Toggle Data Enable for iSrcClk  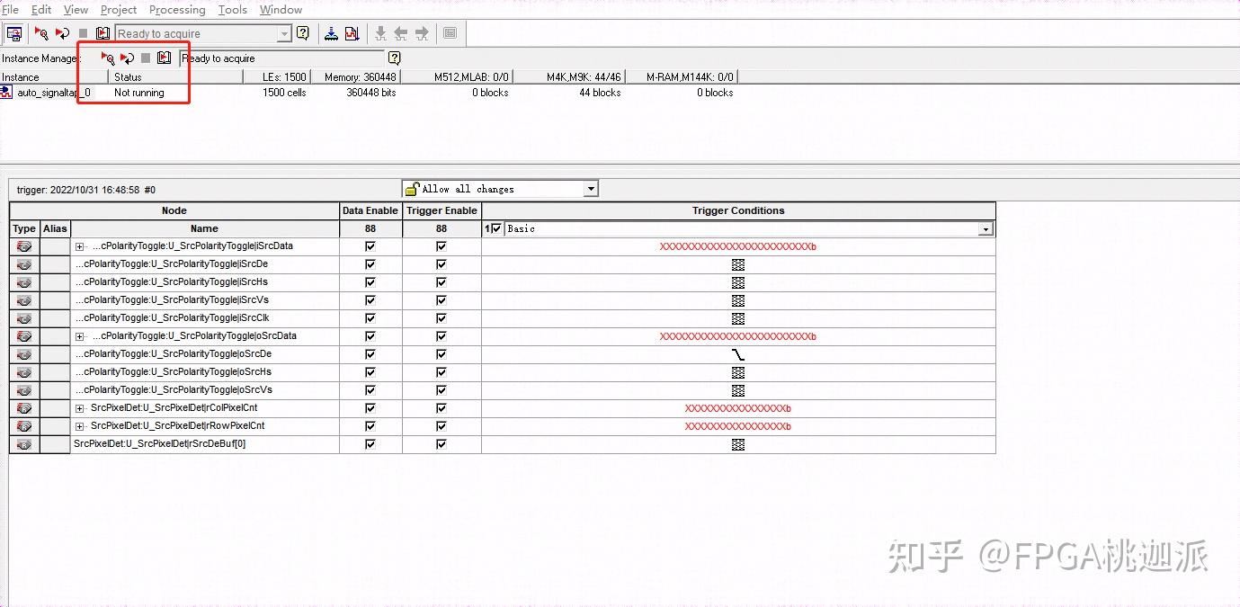370,318
